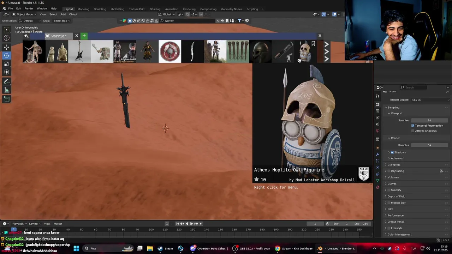Change the Render Engine EEVEE dropdown

pyautogui.click(x=430, y=100)
